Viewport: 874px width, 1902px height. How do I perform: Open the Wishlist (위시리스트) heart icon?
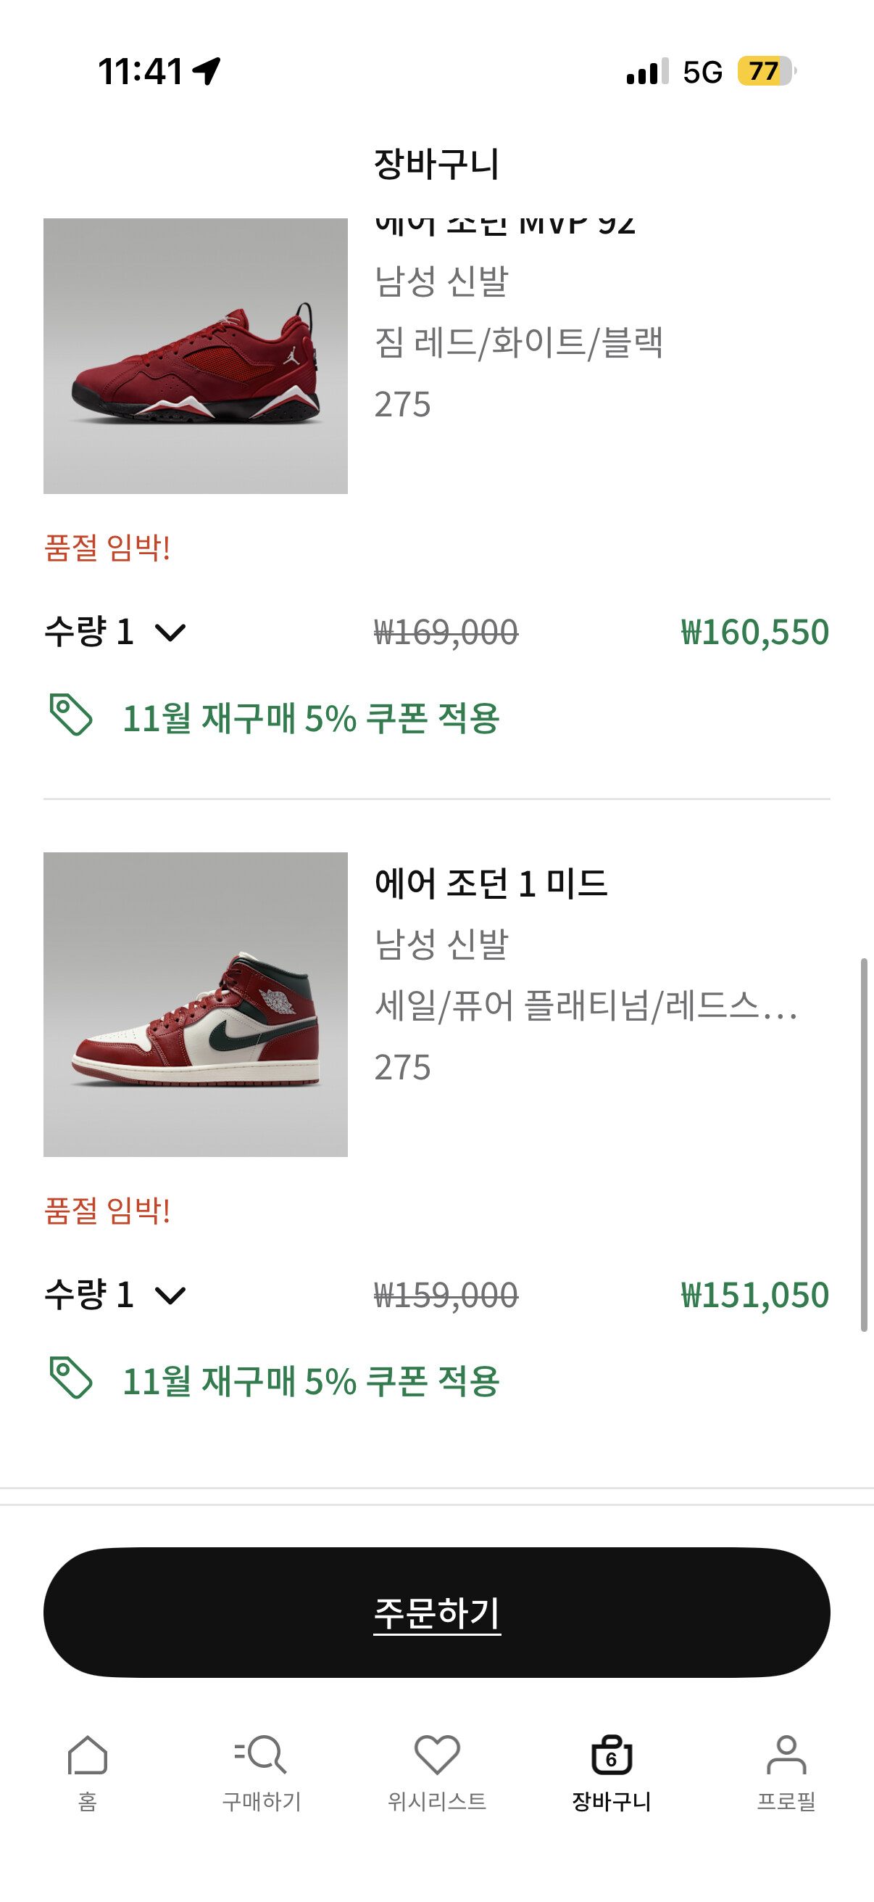pyautogui.click(x=436, y=1757)
